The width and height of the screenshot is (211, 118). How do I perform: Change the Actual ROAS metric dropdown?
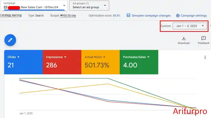coord(95,57)
